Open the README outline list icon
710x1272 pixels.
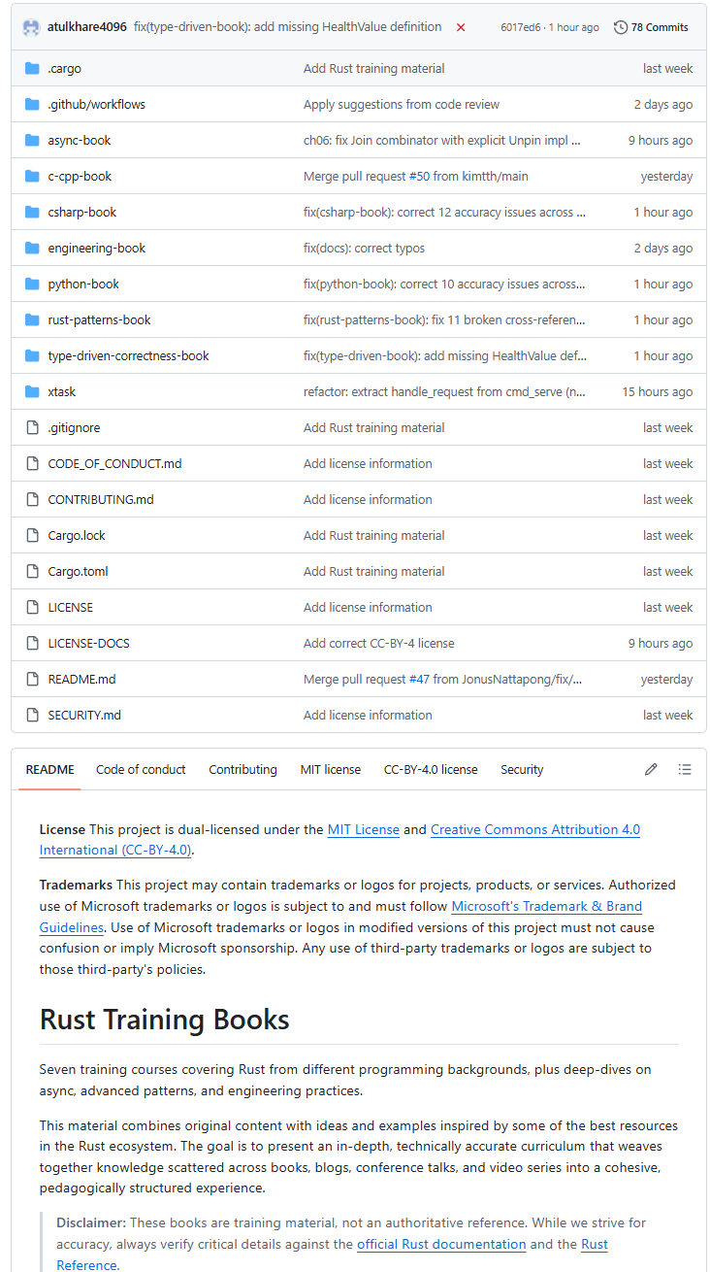[x=685, y=769]
